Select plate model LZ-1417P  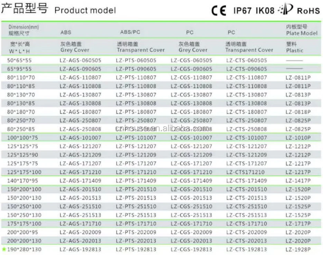coord(298,181)
